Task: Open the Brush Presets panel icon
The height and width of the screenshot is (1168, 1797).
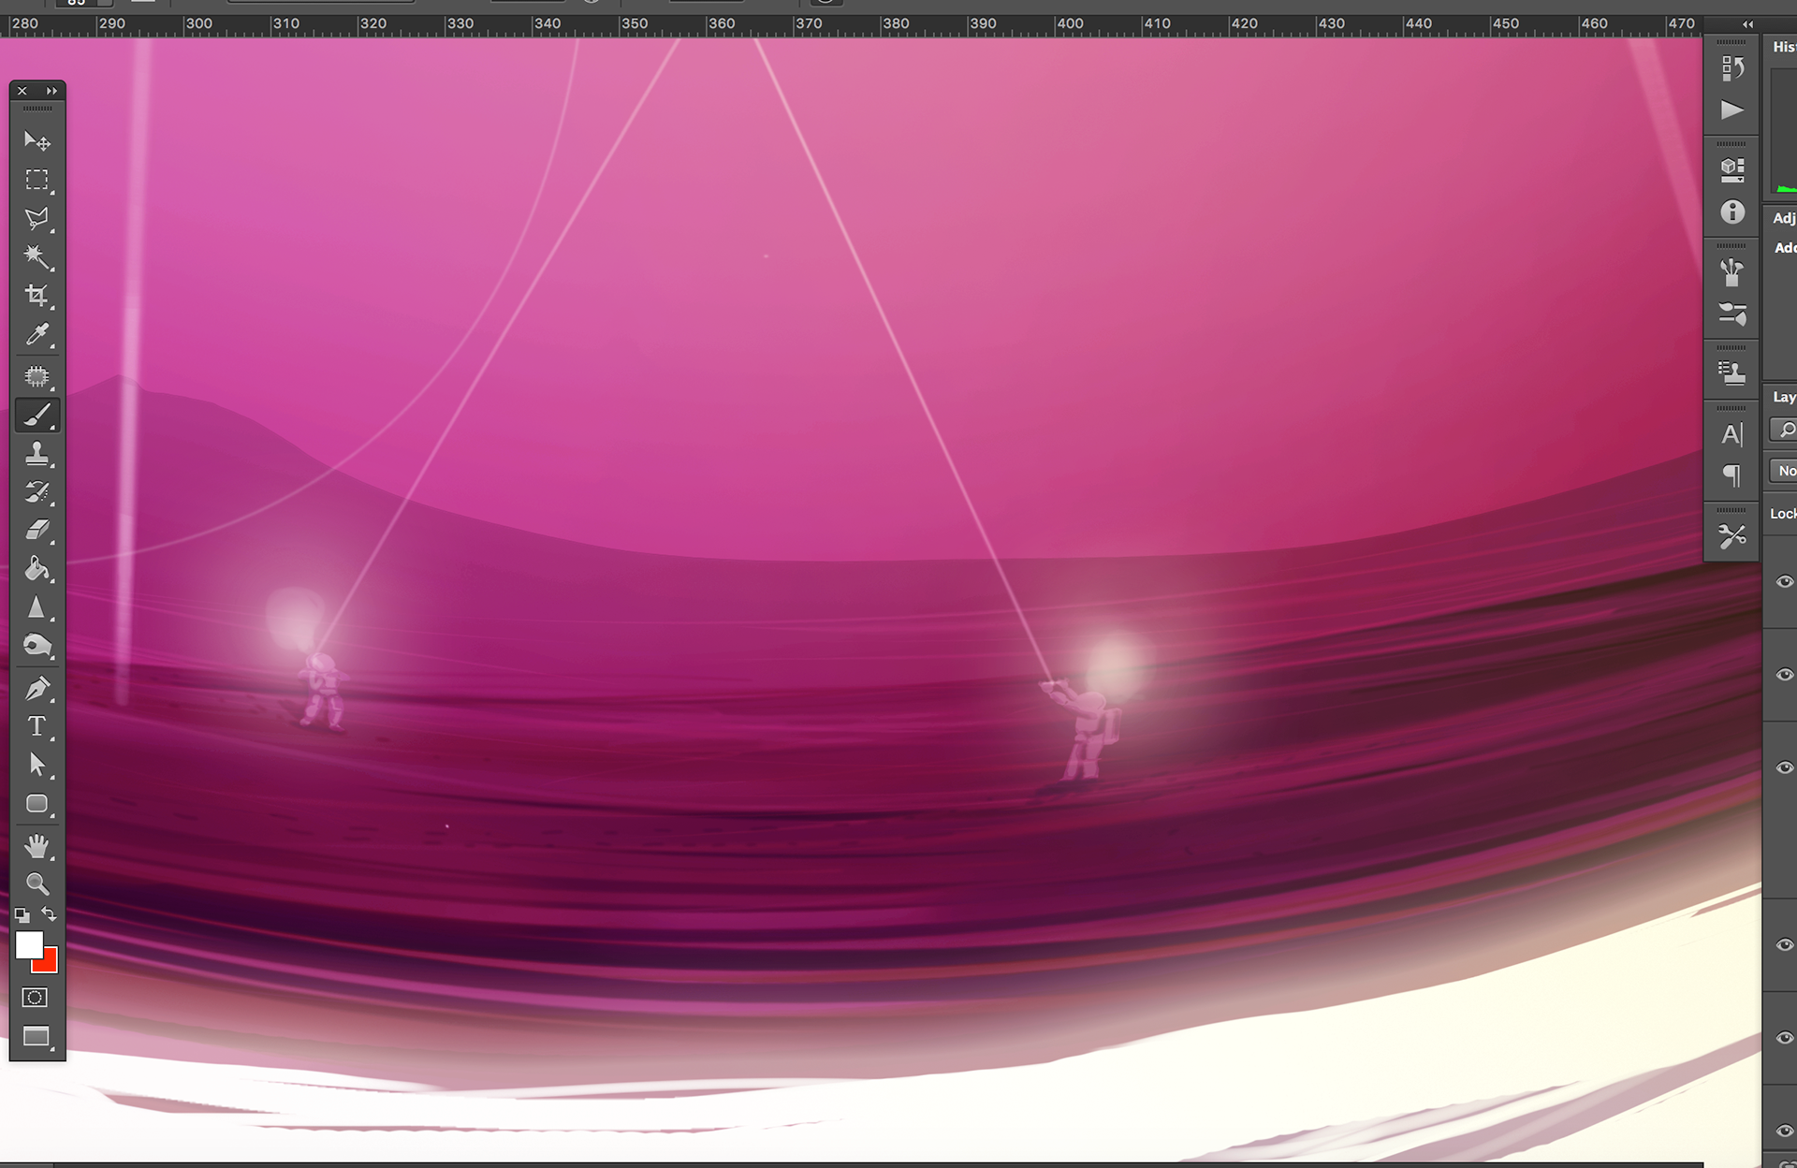Action: [x=1731, y=314]
